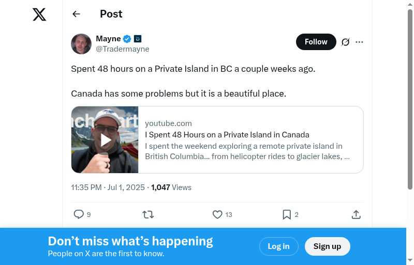Like the post with the heart icon
Screen dimensions: 414x265
tap(217, 214)
